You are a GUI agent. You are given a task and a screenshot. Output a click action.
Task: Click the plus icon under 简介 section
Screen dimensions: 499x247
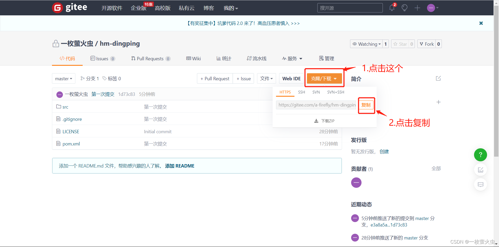[x=438, y=102]
